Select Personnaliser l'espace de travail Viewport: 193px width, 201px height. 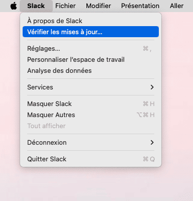90,60
